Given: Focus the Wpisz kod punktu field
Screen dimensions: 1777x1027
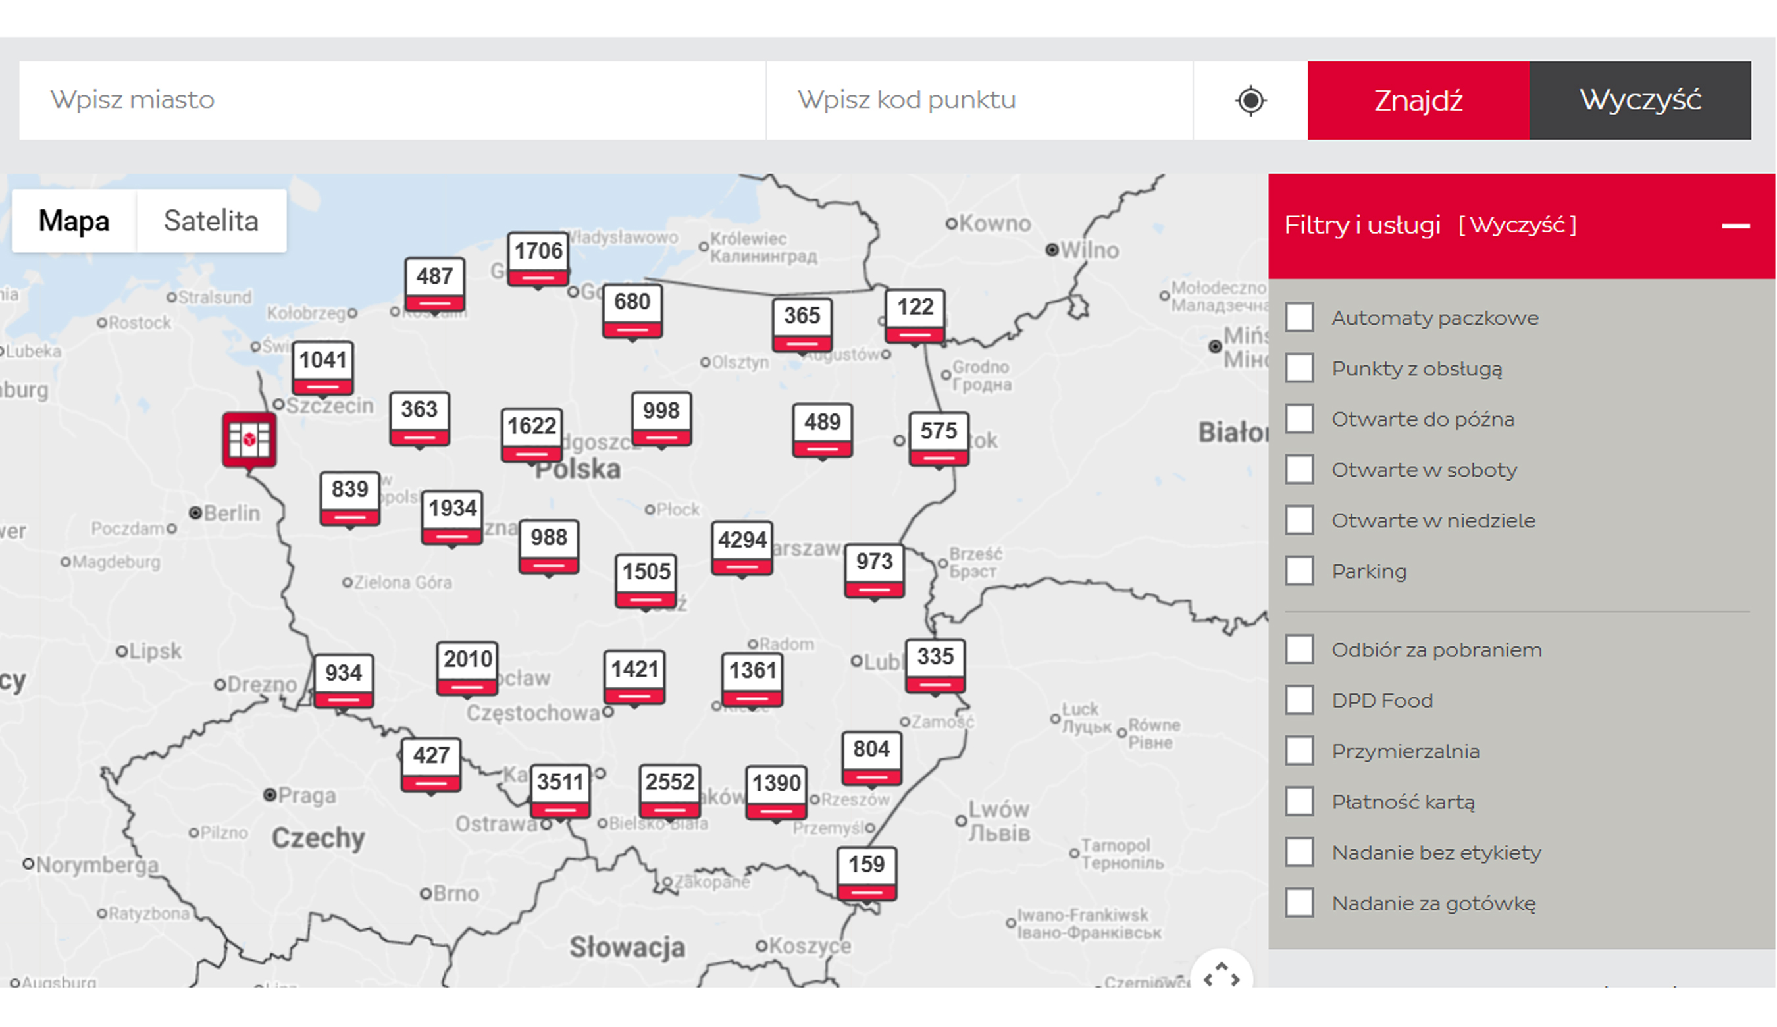Looking at the screenshot, I should [979, 100].
